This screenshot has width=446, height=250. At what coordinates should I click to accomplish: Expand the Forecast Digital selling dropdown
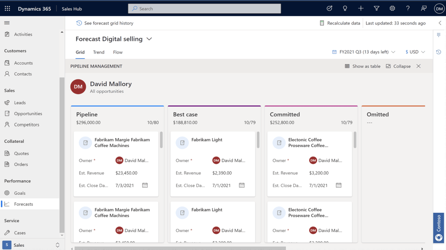coord(149,39)
